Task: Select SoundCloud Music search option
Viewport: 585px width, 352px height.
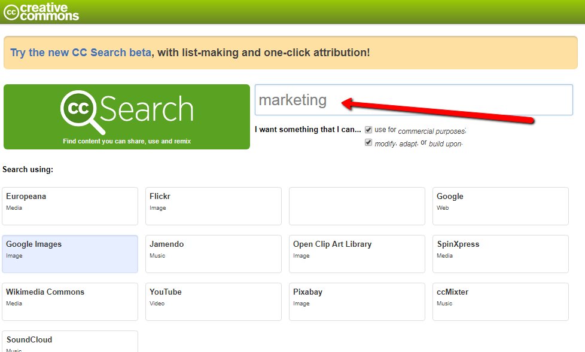Action: (70, 342)
